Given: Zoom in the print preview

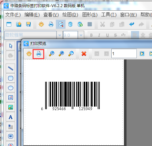Looking at the screenshot, I should click(x=61, y=54).
